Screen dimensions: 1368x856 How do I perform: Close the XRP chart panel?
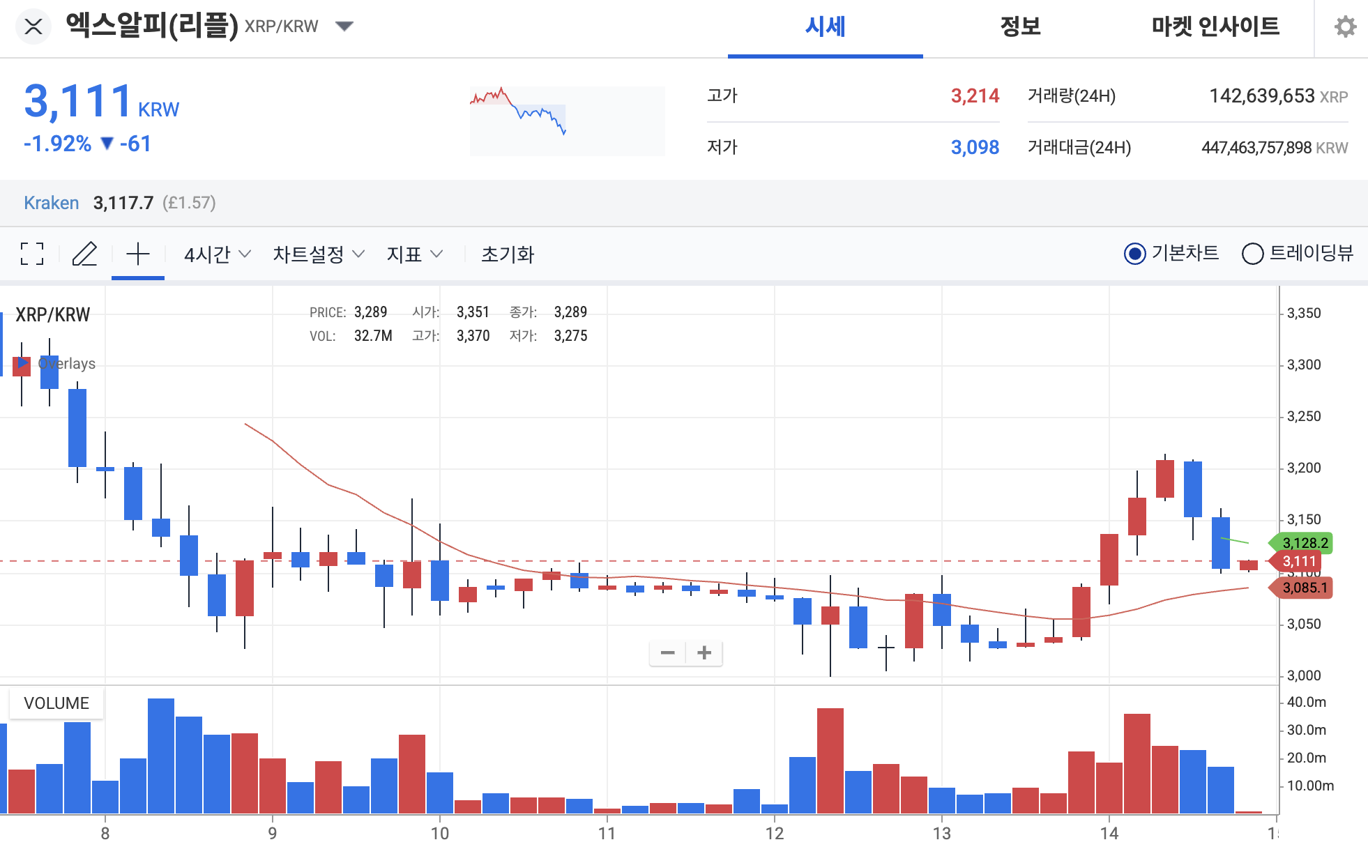33,26
